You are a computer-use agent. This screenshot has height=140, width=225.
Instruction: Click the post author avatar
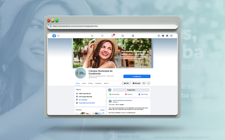point(110,101)
